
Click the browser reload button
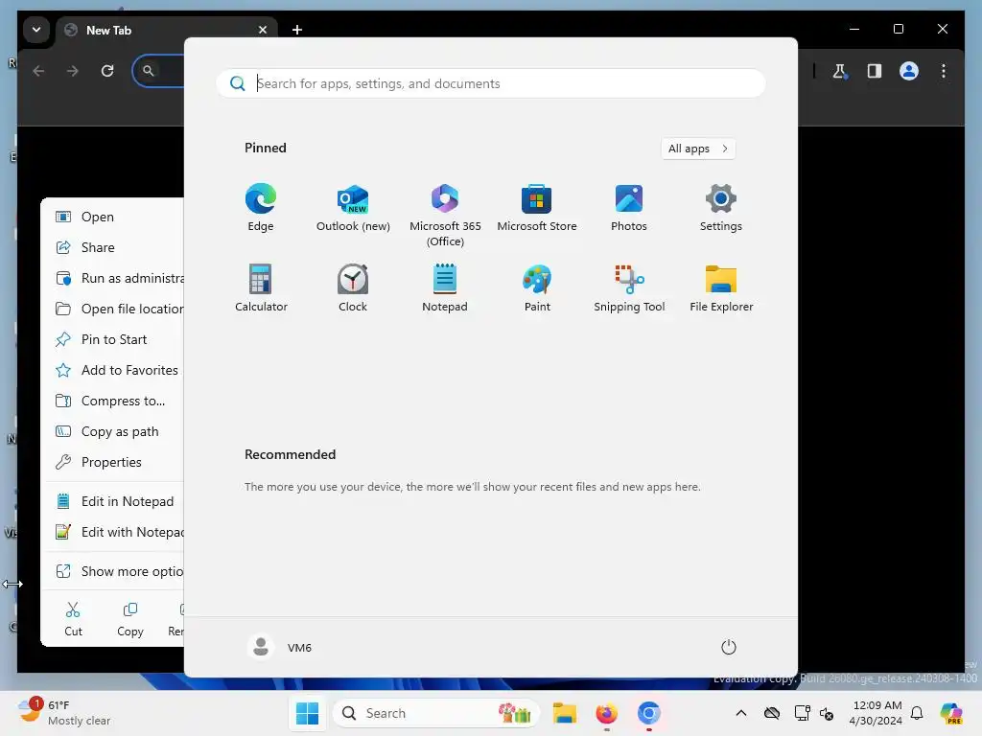[x=107, y=71]
